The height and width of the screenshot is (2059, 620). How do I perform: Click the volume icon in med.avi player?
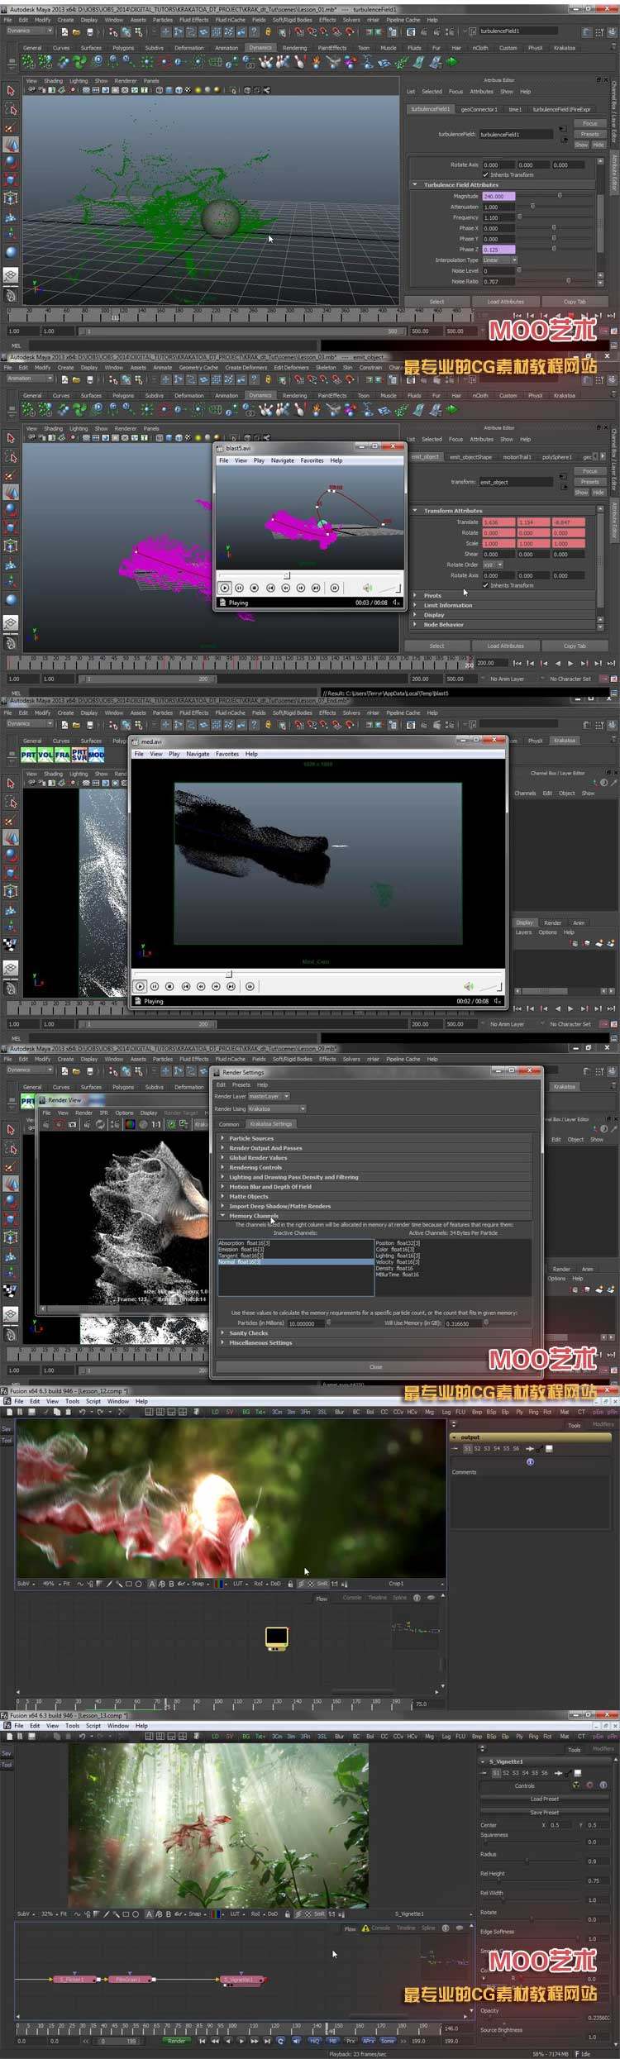469,986
